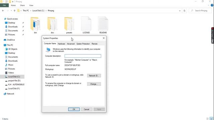The image size is (214, 120).
Task: Click Local Disk (C:) in address path
Action: pos(38,11)
